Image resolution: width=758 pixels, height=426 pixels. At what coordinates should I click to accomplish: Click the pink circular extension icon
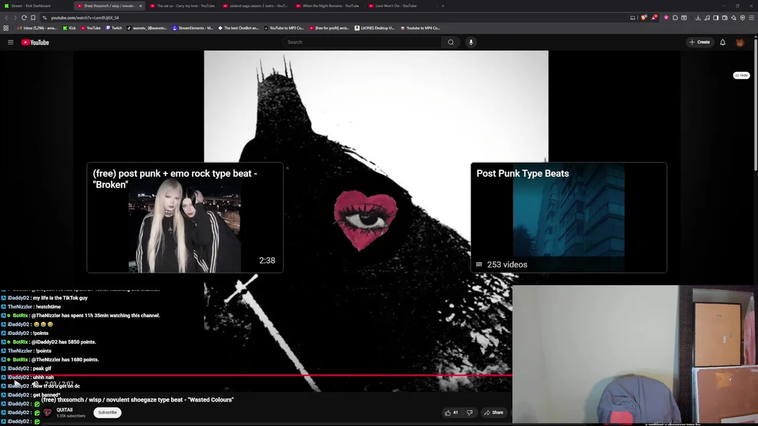[666, 18]
